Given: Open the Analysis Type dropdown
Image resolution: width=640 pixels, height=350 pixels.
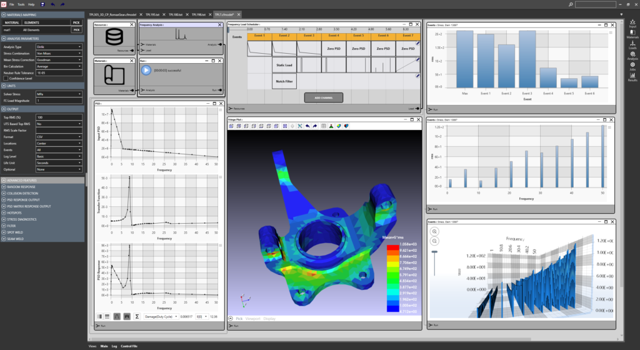Looking at the screenshot, I should (x=59, y=47).
